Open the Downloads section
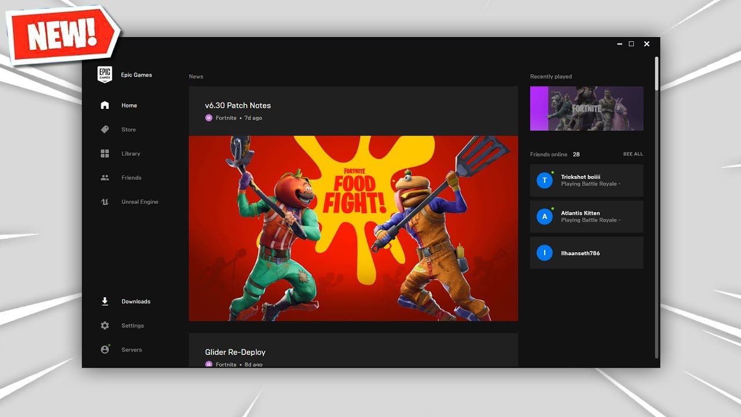Image resolution: width=741 pixels, height=417 pixels. coord(136,302)
